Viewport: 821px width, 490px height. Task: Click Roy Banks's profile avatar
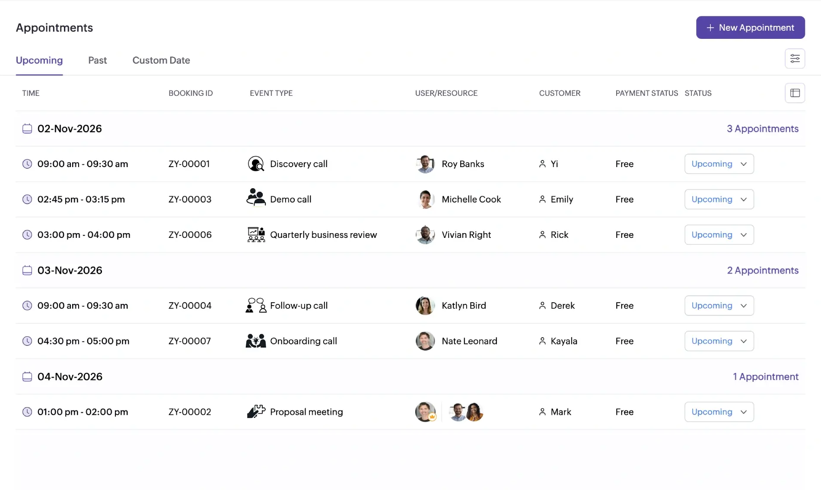[x=425, y=164]
